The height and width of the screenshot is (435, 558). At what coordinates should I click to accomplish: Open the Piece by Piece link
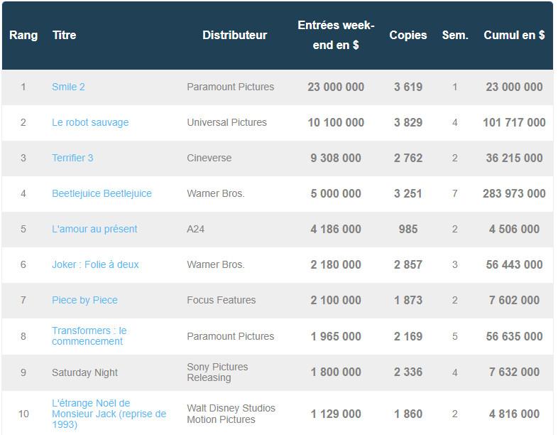(84, 301)
